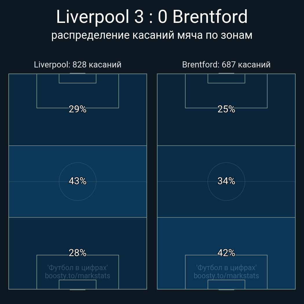Click the top six-yard box on Brentford pitch
Viewport: 304px width, 304px height.
point(226,78)
